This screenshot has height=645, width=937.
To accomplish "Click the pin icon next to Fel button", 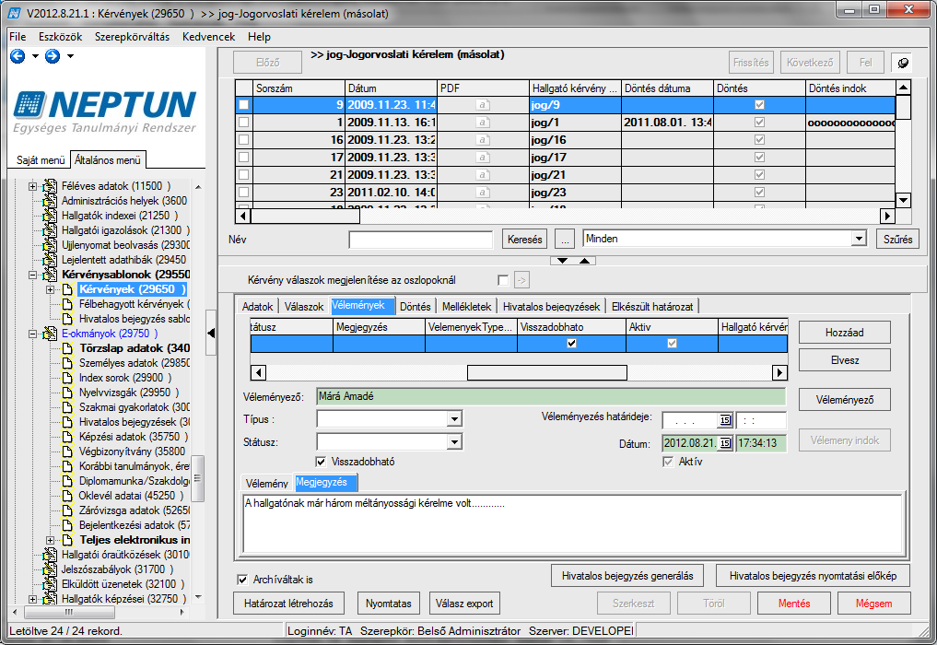I will [903, 62].
